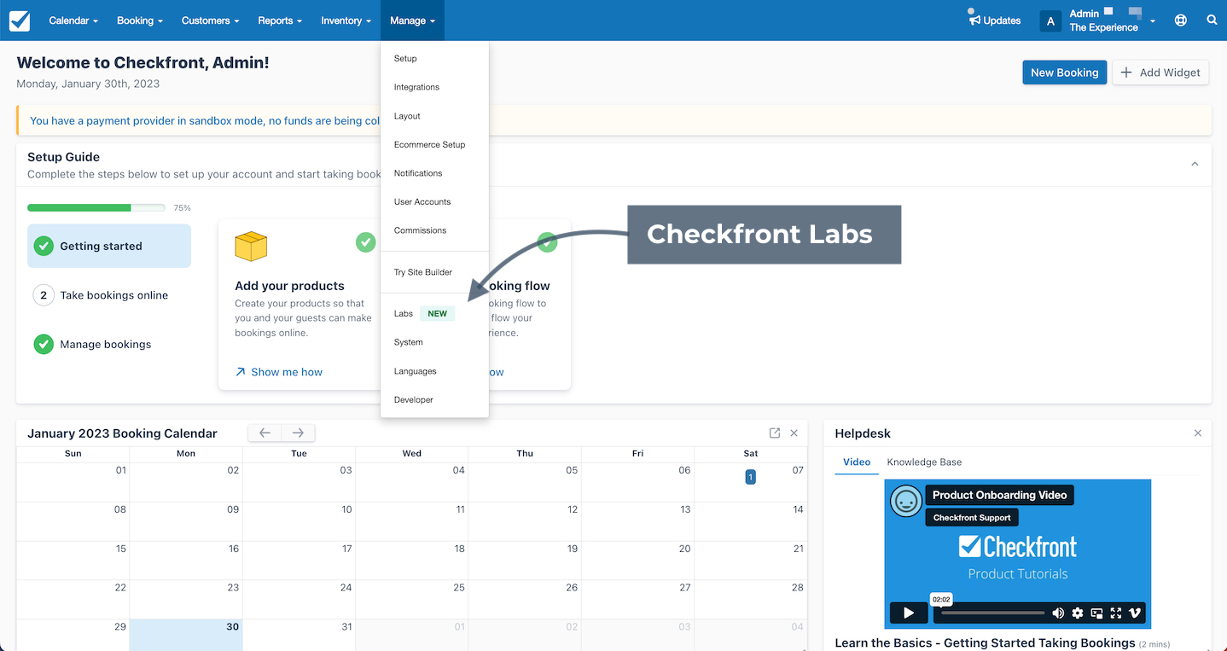
Task: Click the video smiley avatar icon
Action: pyautogui.click(x=906, y=501)
